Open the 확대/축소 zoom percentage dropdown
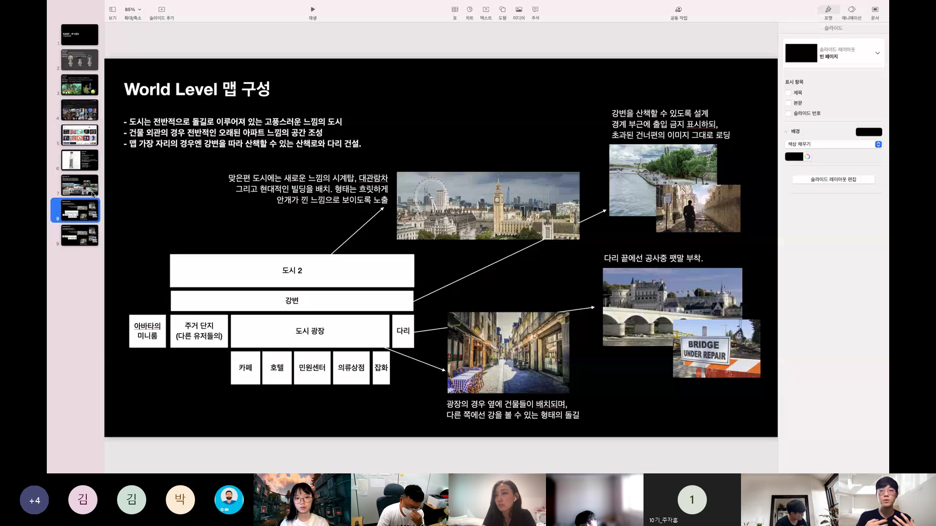This screenshot has height=526, width=936. click(133, 9)
